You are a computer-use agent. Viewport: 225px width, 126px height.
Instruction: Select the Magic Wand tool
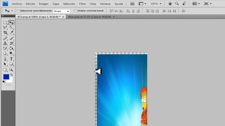(x=11, y=27)
